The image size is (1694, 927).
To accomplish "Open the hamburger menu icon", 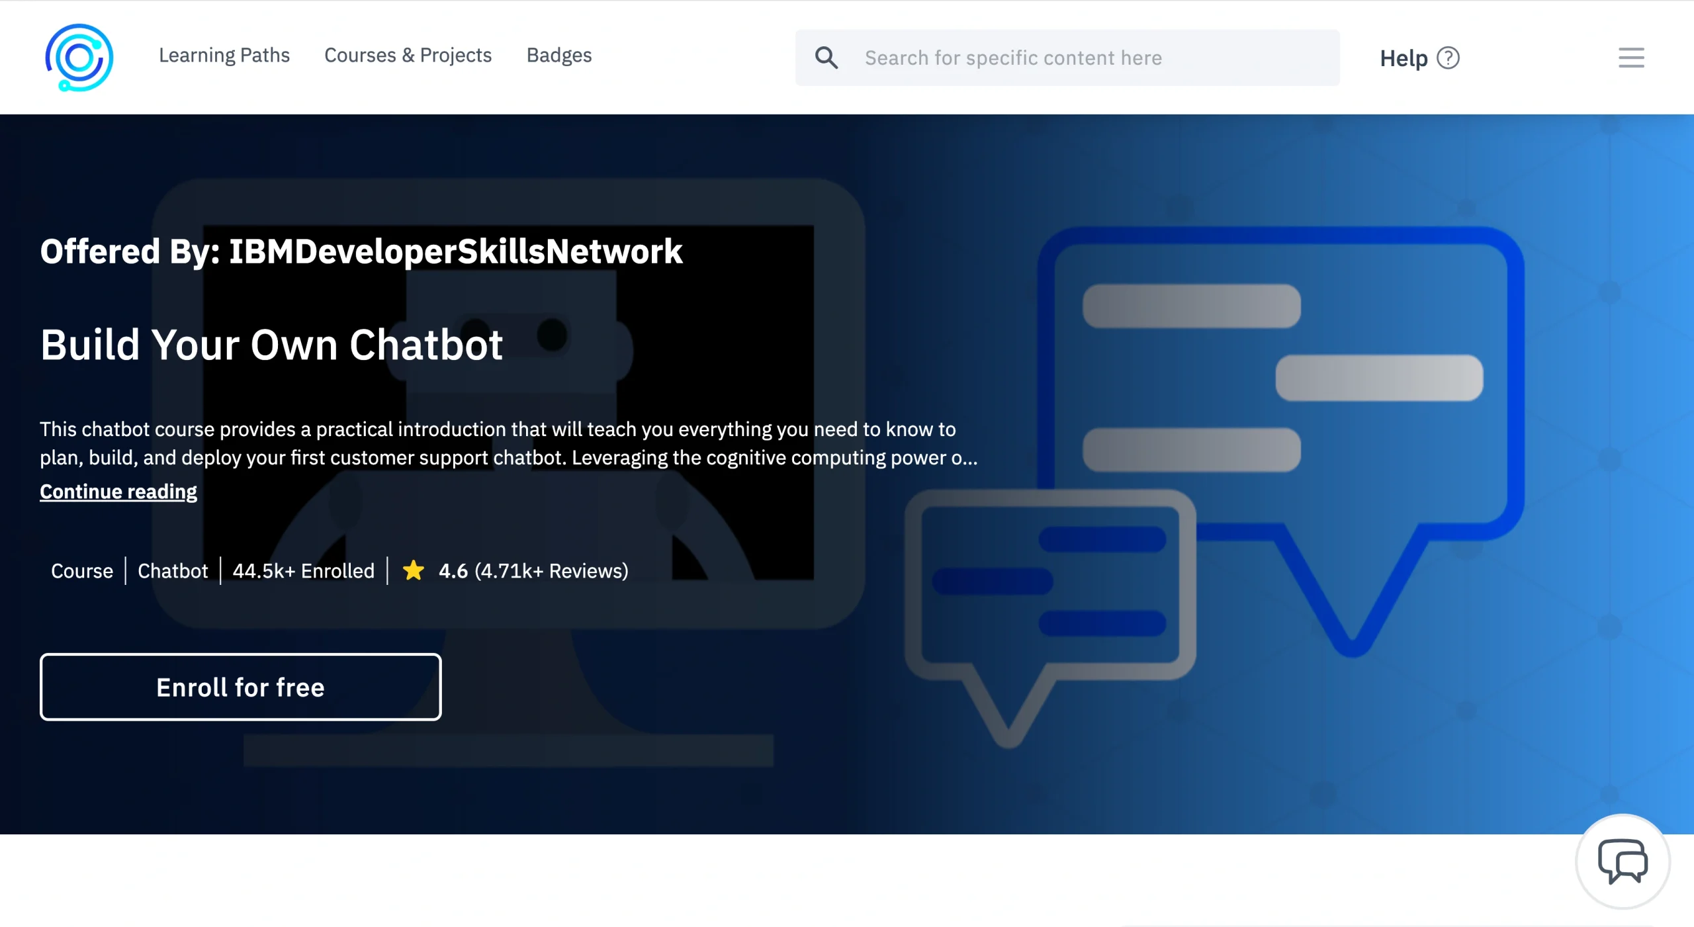I will coord(1630,58).
